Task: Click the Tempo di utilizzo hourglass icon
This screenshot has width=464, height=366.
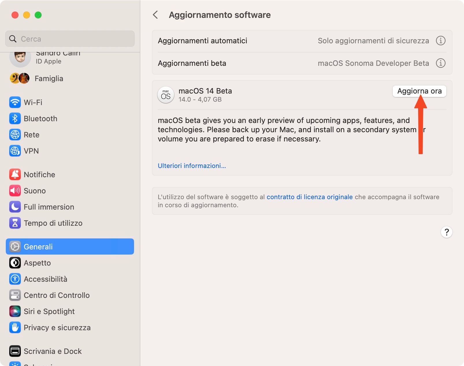Action: (15, 223)
